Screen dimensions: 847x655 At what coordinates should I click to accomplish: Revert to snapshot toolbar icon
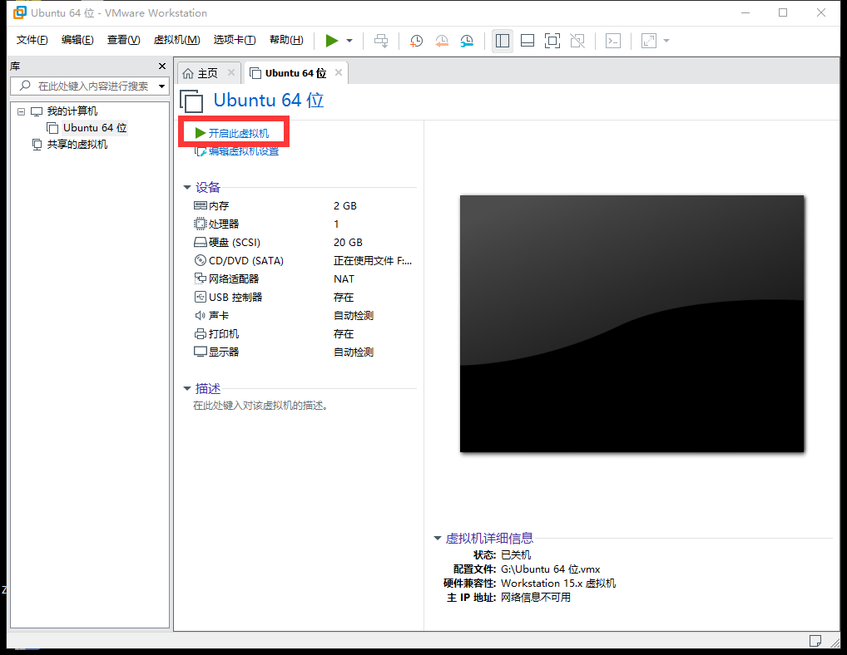pos(442,41)
